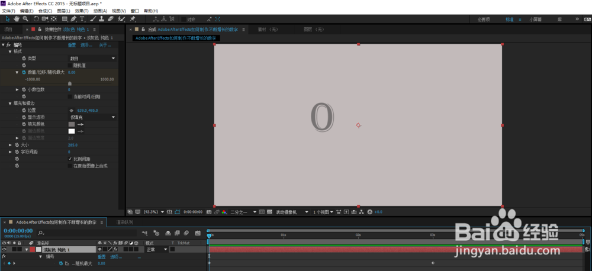Select the Brush tool

[92, 19]
